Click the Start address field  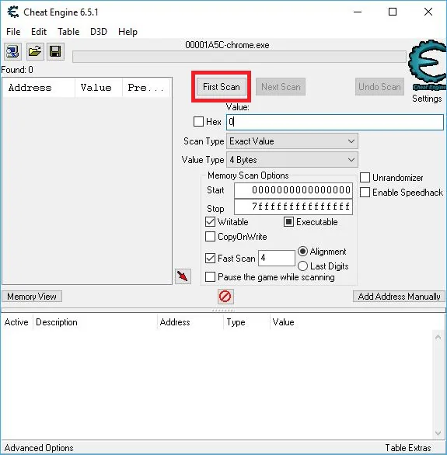[x=293, y=190]
